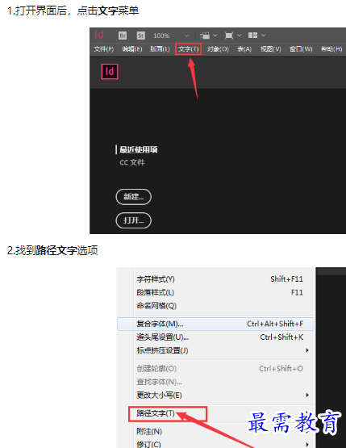Click the arrange documents icon
This screenshot has width=346, height=448.
[x=252, y=36]
